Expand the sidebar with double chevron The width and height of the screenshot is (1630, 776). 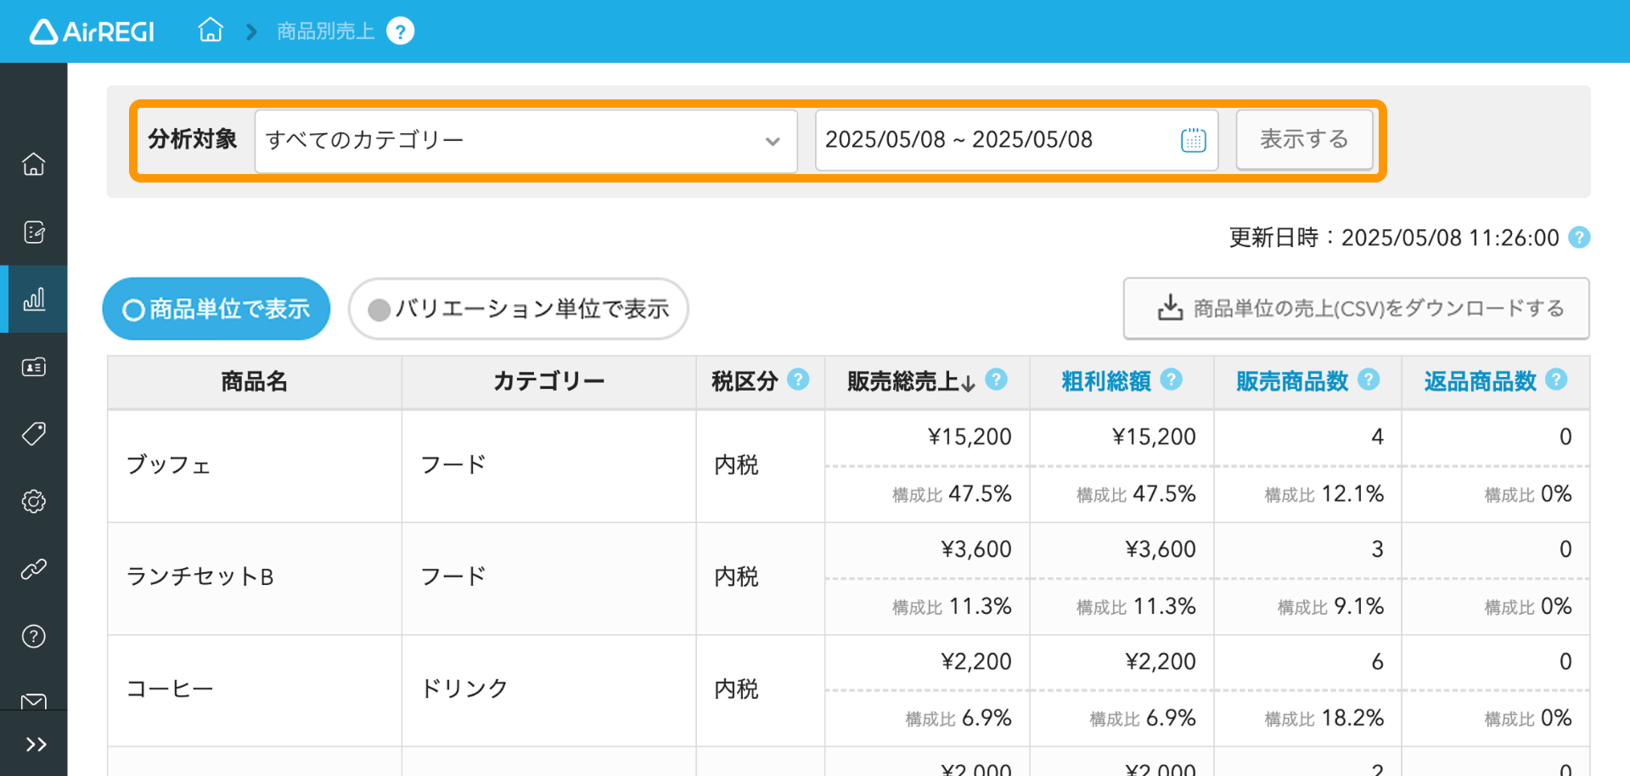35,745
